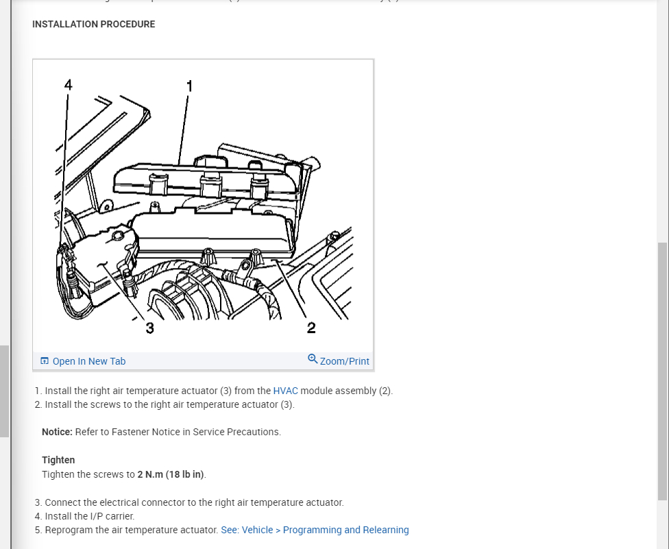The width and height of the screenshot is (669, 549).
Task: Click 'Install the right air temperature actuator (3)' text
Action: pyautogui.click(x=138, y=391)
